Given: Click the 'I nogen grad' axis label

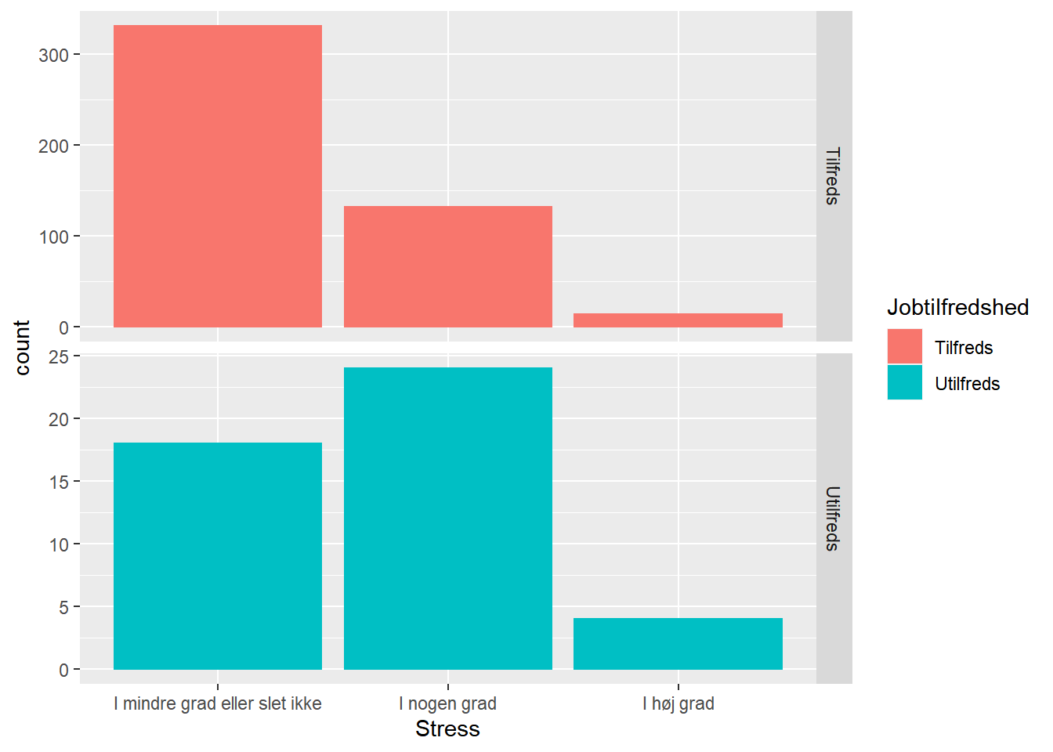Looking at the screenshot, I should [448, 703].
